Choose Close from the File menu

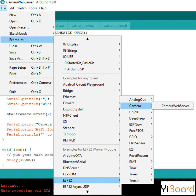27,46
